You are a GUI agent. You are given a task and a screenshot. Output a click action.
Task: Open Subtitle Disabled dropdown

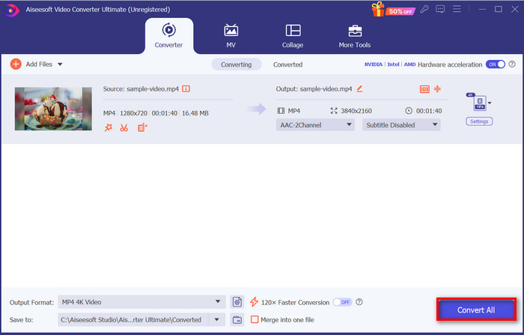click(401, 125)
